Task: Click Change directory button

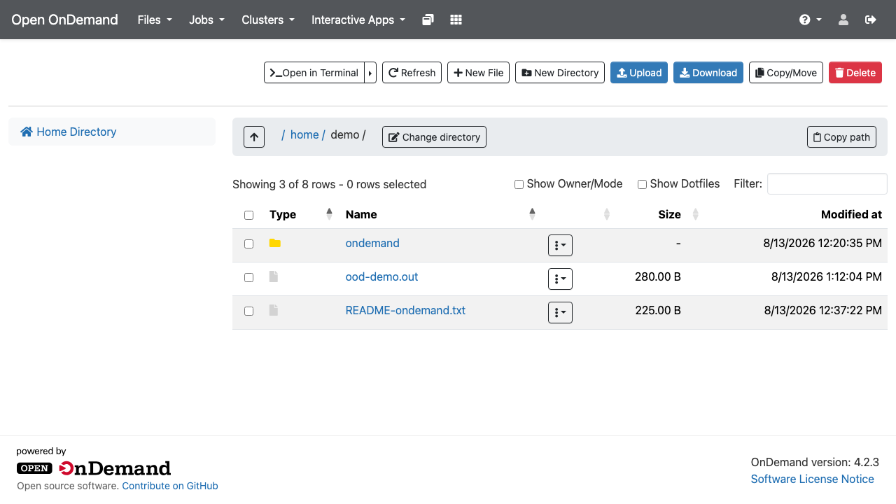Action: [x=434, y=137]
